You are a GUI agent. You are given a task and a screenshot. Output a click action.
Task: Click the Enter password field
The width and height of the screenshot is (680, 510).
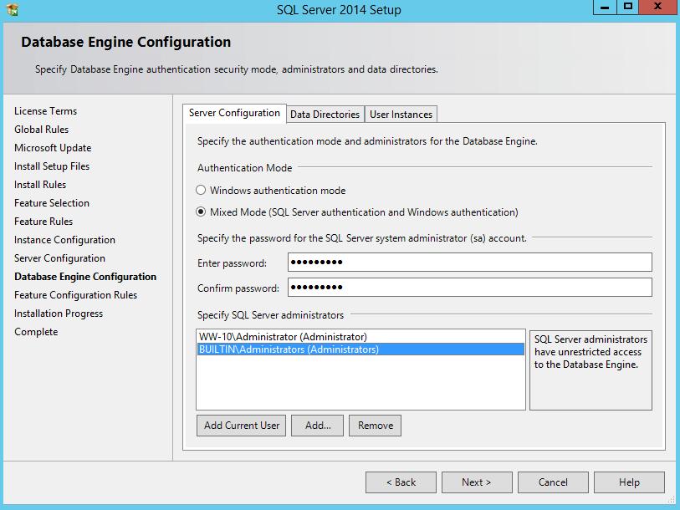click(x=470, y=263)
